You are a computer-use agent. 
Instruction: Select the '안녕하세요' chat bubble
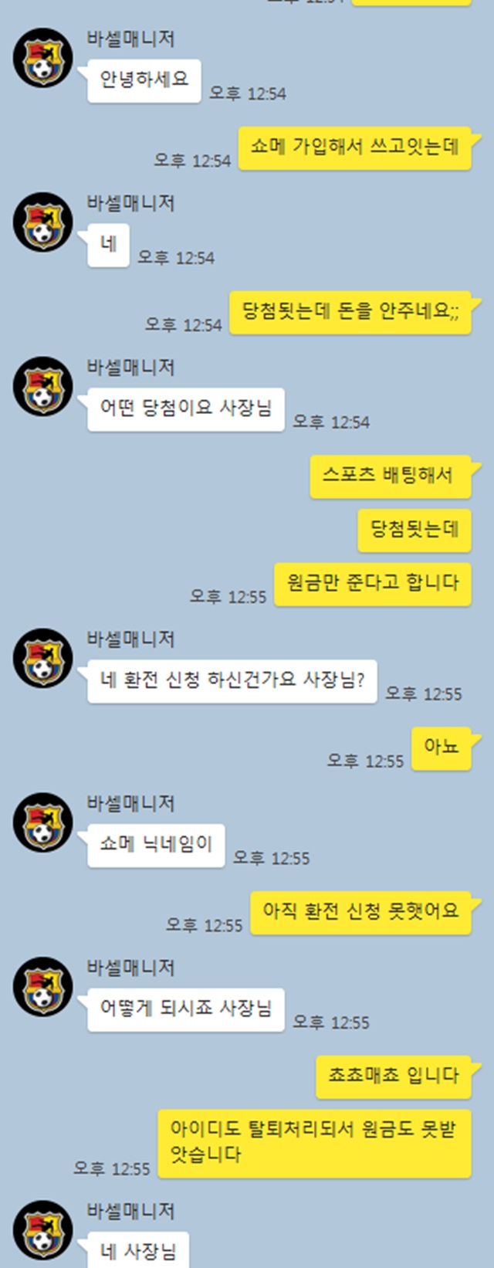tap(144, 81)
